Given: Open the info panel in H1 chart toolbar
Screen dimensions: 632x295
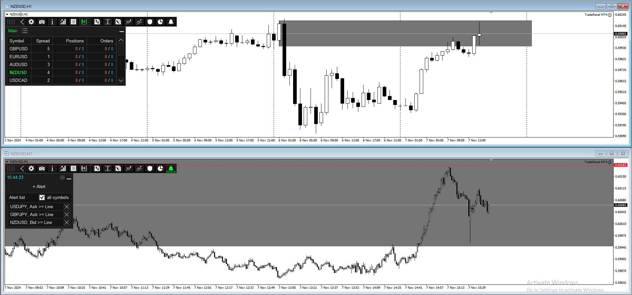Looking at the screenshot, I should (x=52, y=22).
